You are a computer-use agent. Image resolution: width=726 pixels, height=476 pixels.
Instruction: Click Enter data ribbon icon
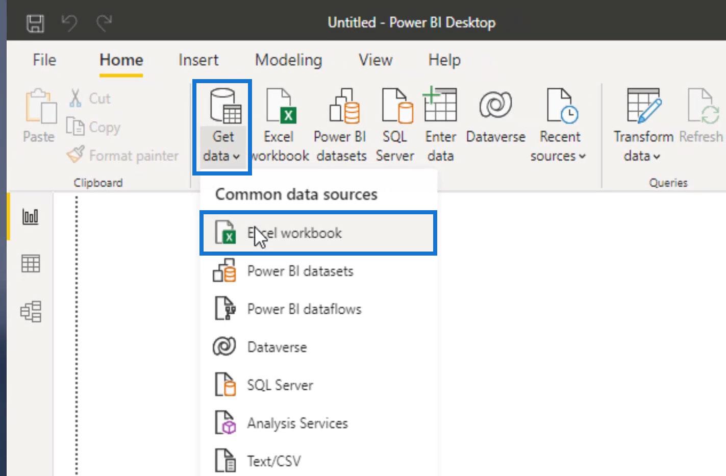tap(440, 125)
